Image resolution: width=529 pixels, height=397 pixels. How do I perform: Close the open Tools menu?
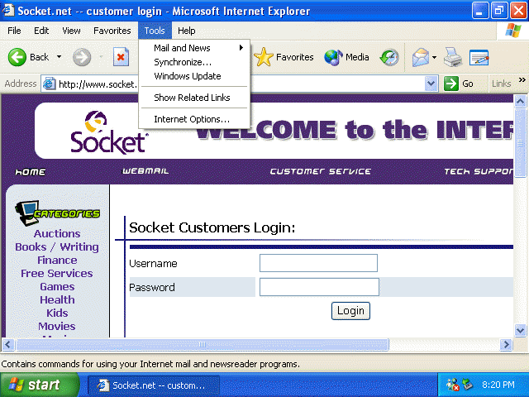coord(155,31)
